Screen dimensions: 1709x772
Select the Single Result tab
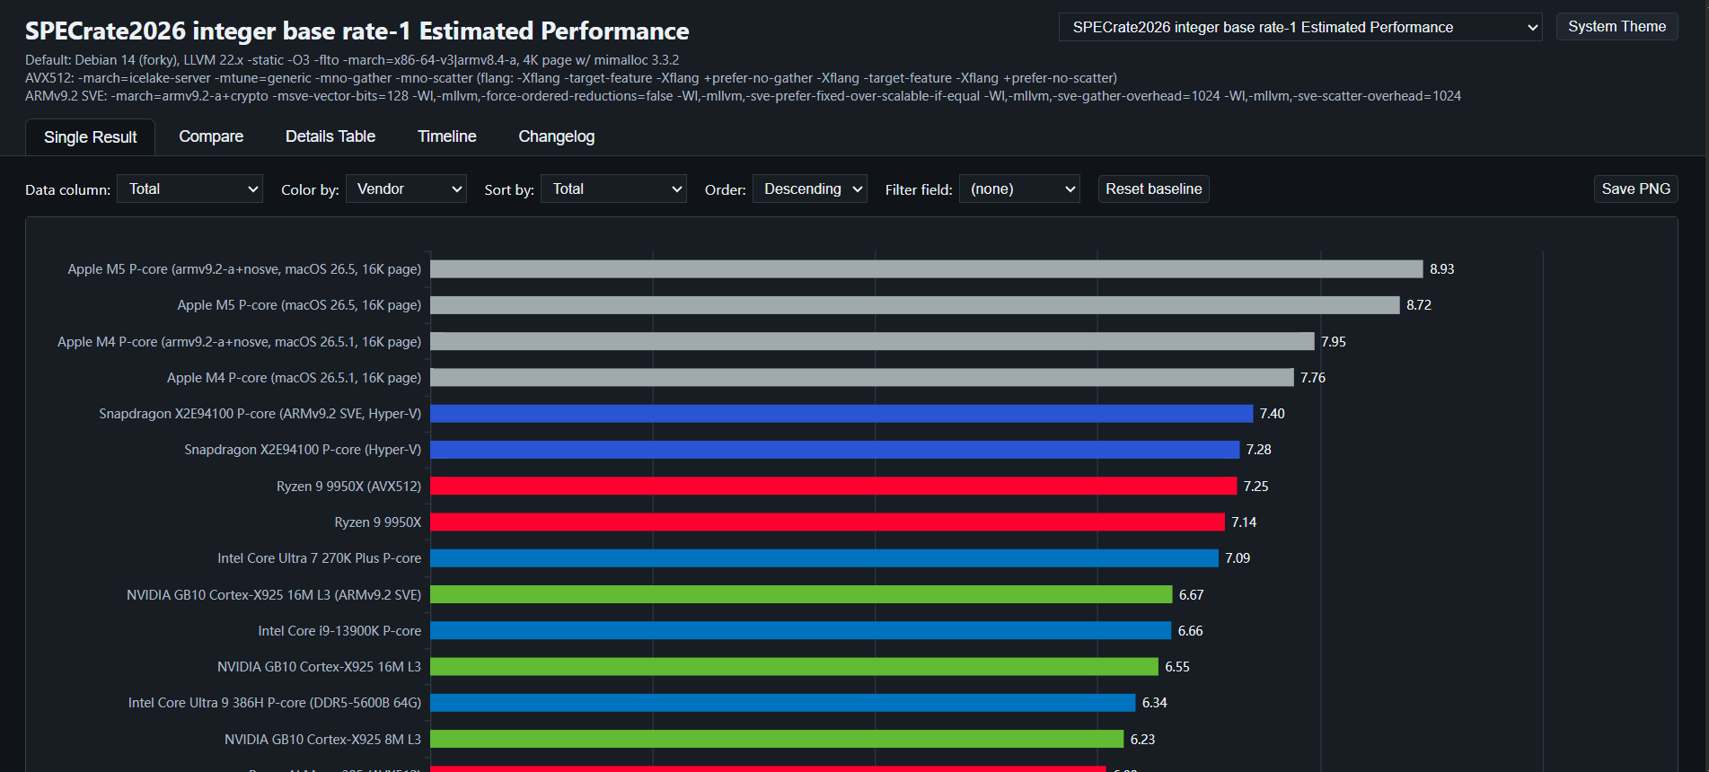pyautogui.click(x=90, y=137)
